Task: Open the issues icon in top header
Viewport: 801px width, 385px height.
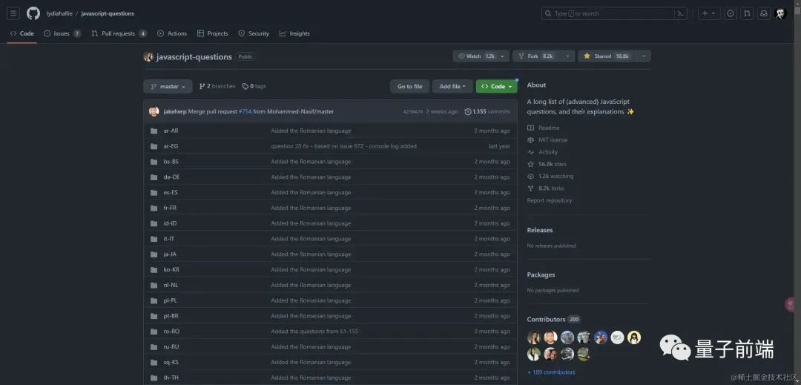Action: pyautogui.click(x=731, y=13)
